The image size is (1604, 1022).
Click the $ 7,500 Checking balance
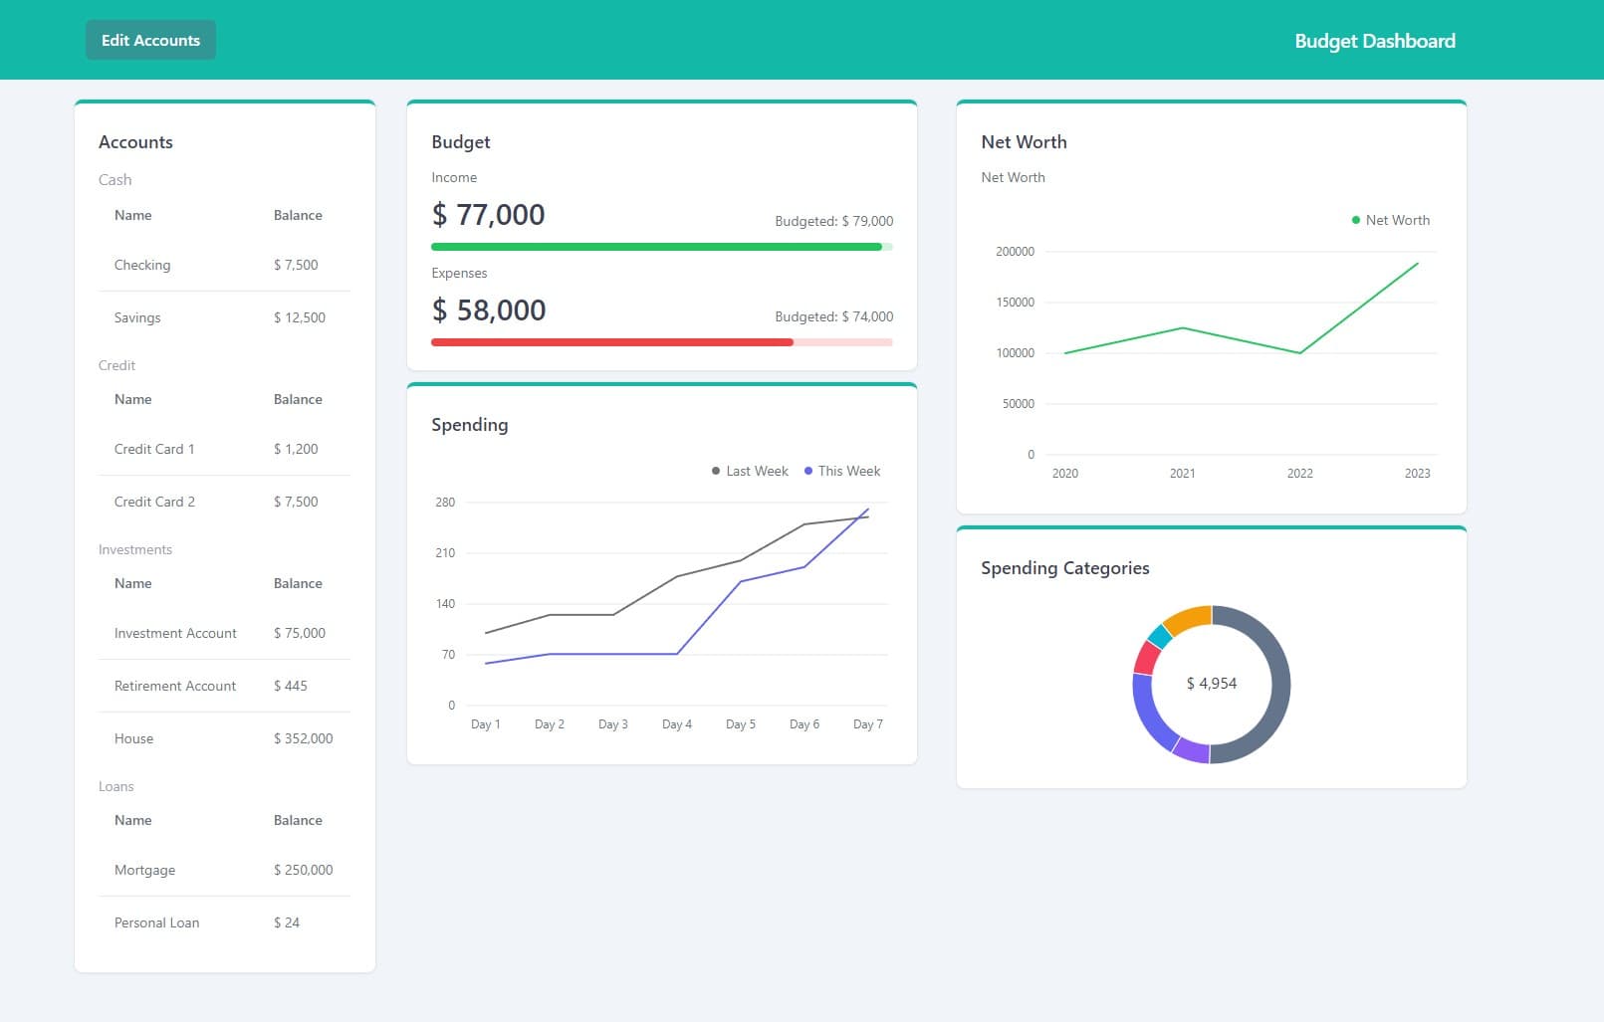pos(296,265)
